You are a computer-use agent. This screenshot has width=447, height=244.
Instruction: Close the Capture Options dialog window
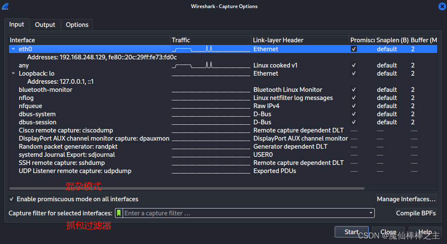(442, 6)
